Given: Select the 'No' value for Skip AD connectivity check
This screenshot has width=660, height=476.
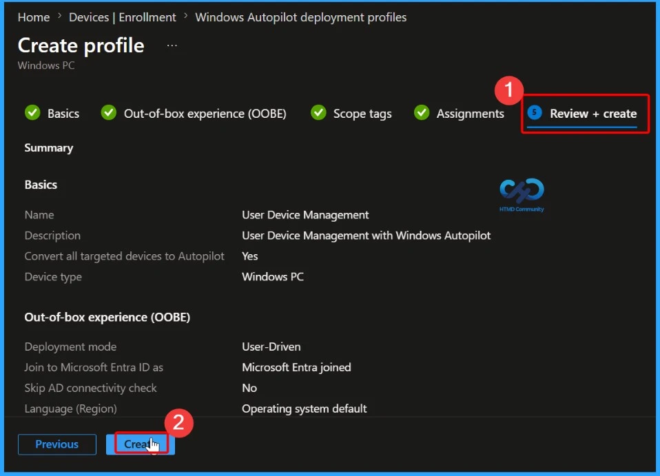Looking at the screenshot, I should [249, 388].
